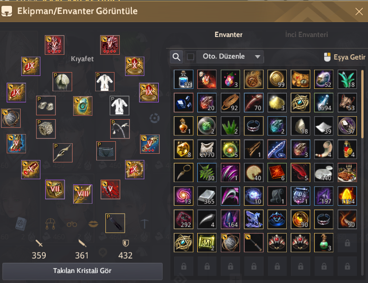Click the white jacket Kıyafet slot
The image size is (368, 283).
pyautogui.click(x=105, y=82)
